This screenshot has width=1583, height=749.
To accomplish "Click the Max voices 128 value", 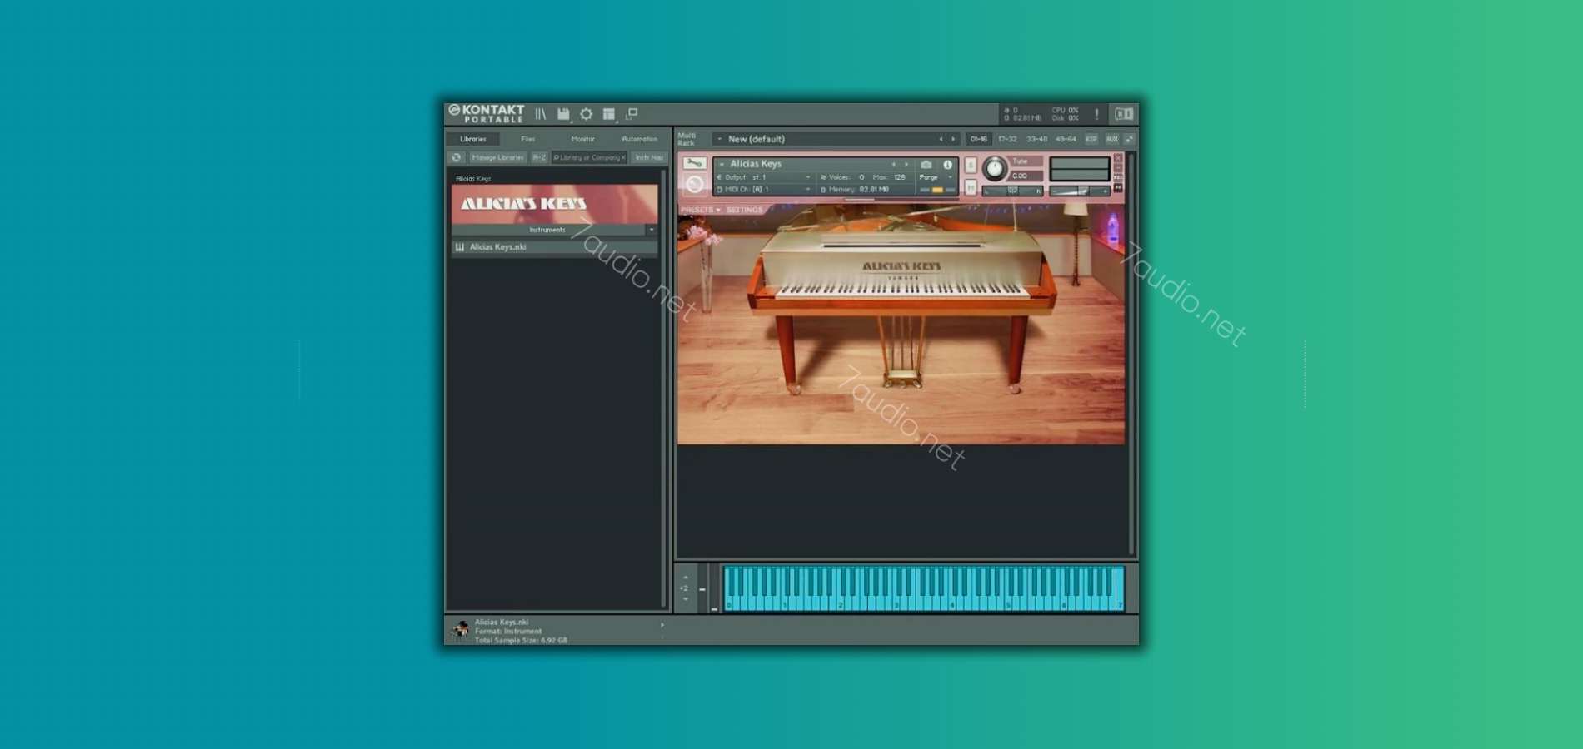I will pyautogui.click(x=899, y=177).
